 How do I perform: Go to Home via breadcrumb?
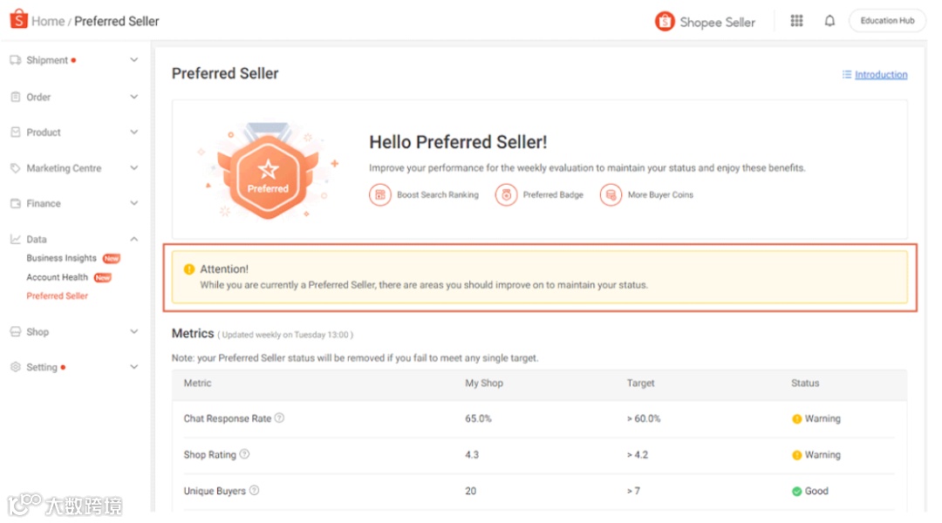[48, 21]
